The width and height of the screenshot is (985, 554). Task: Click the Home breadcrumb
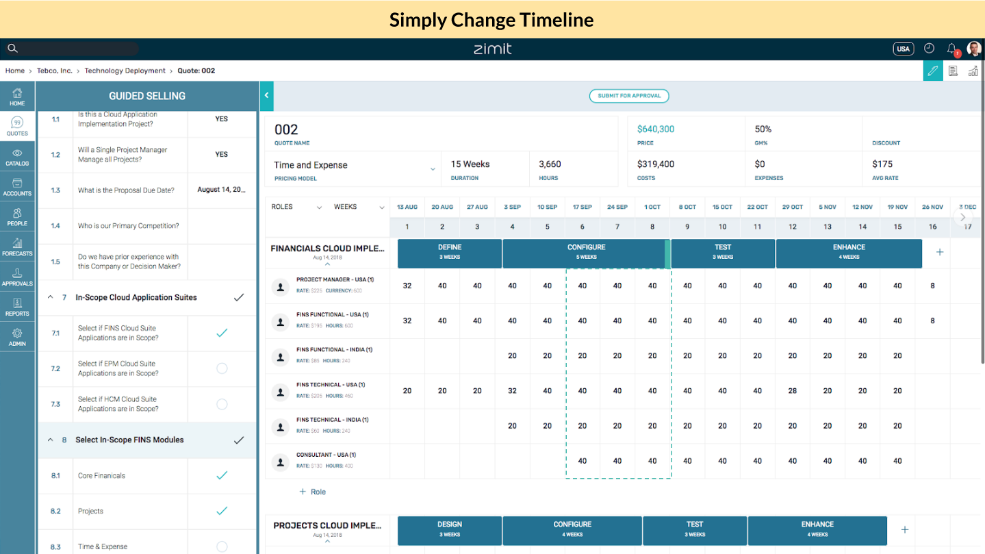pos(14,71)
